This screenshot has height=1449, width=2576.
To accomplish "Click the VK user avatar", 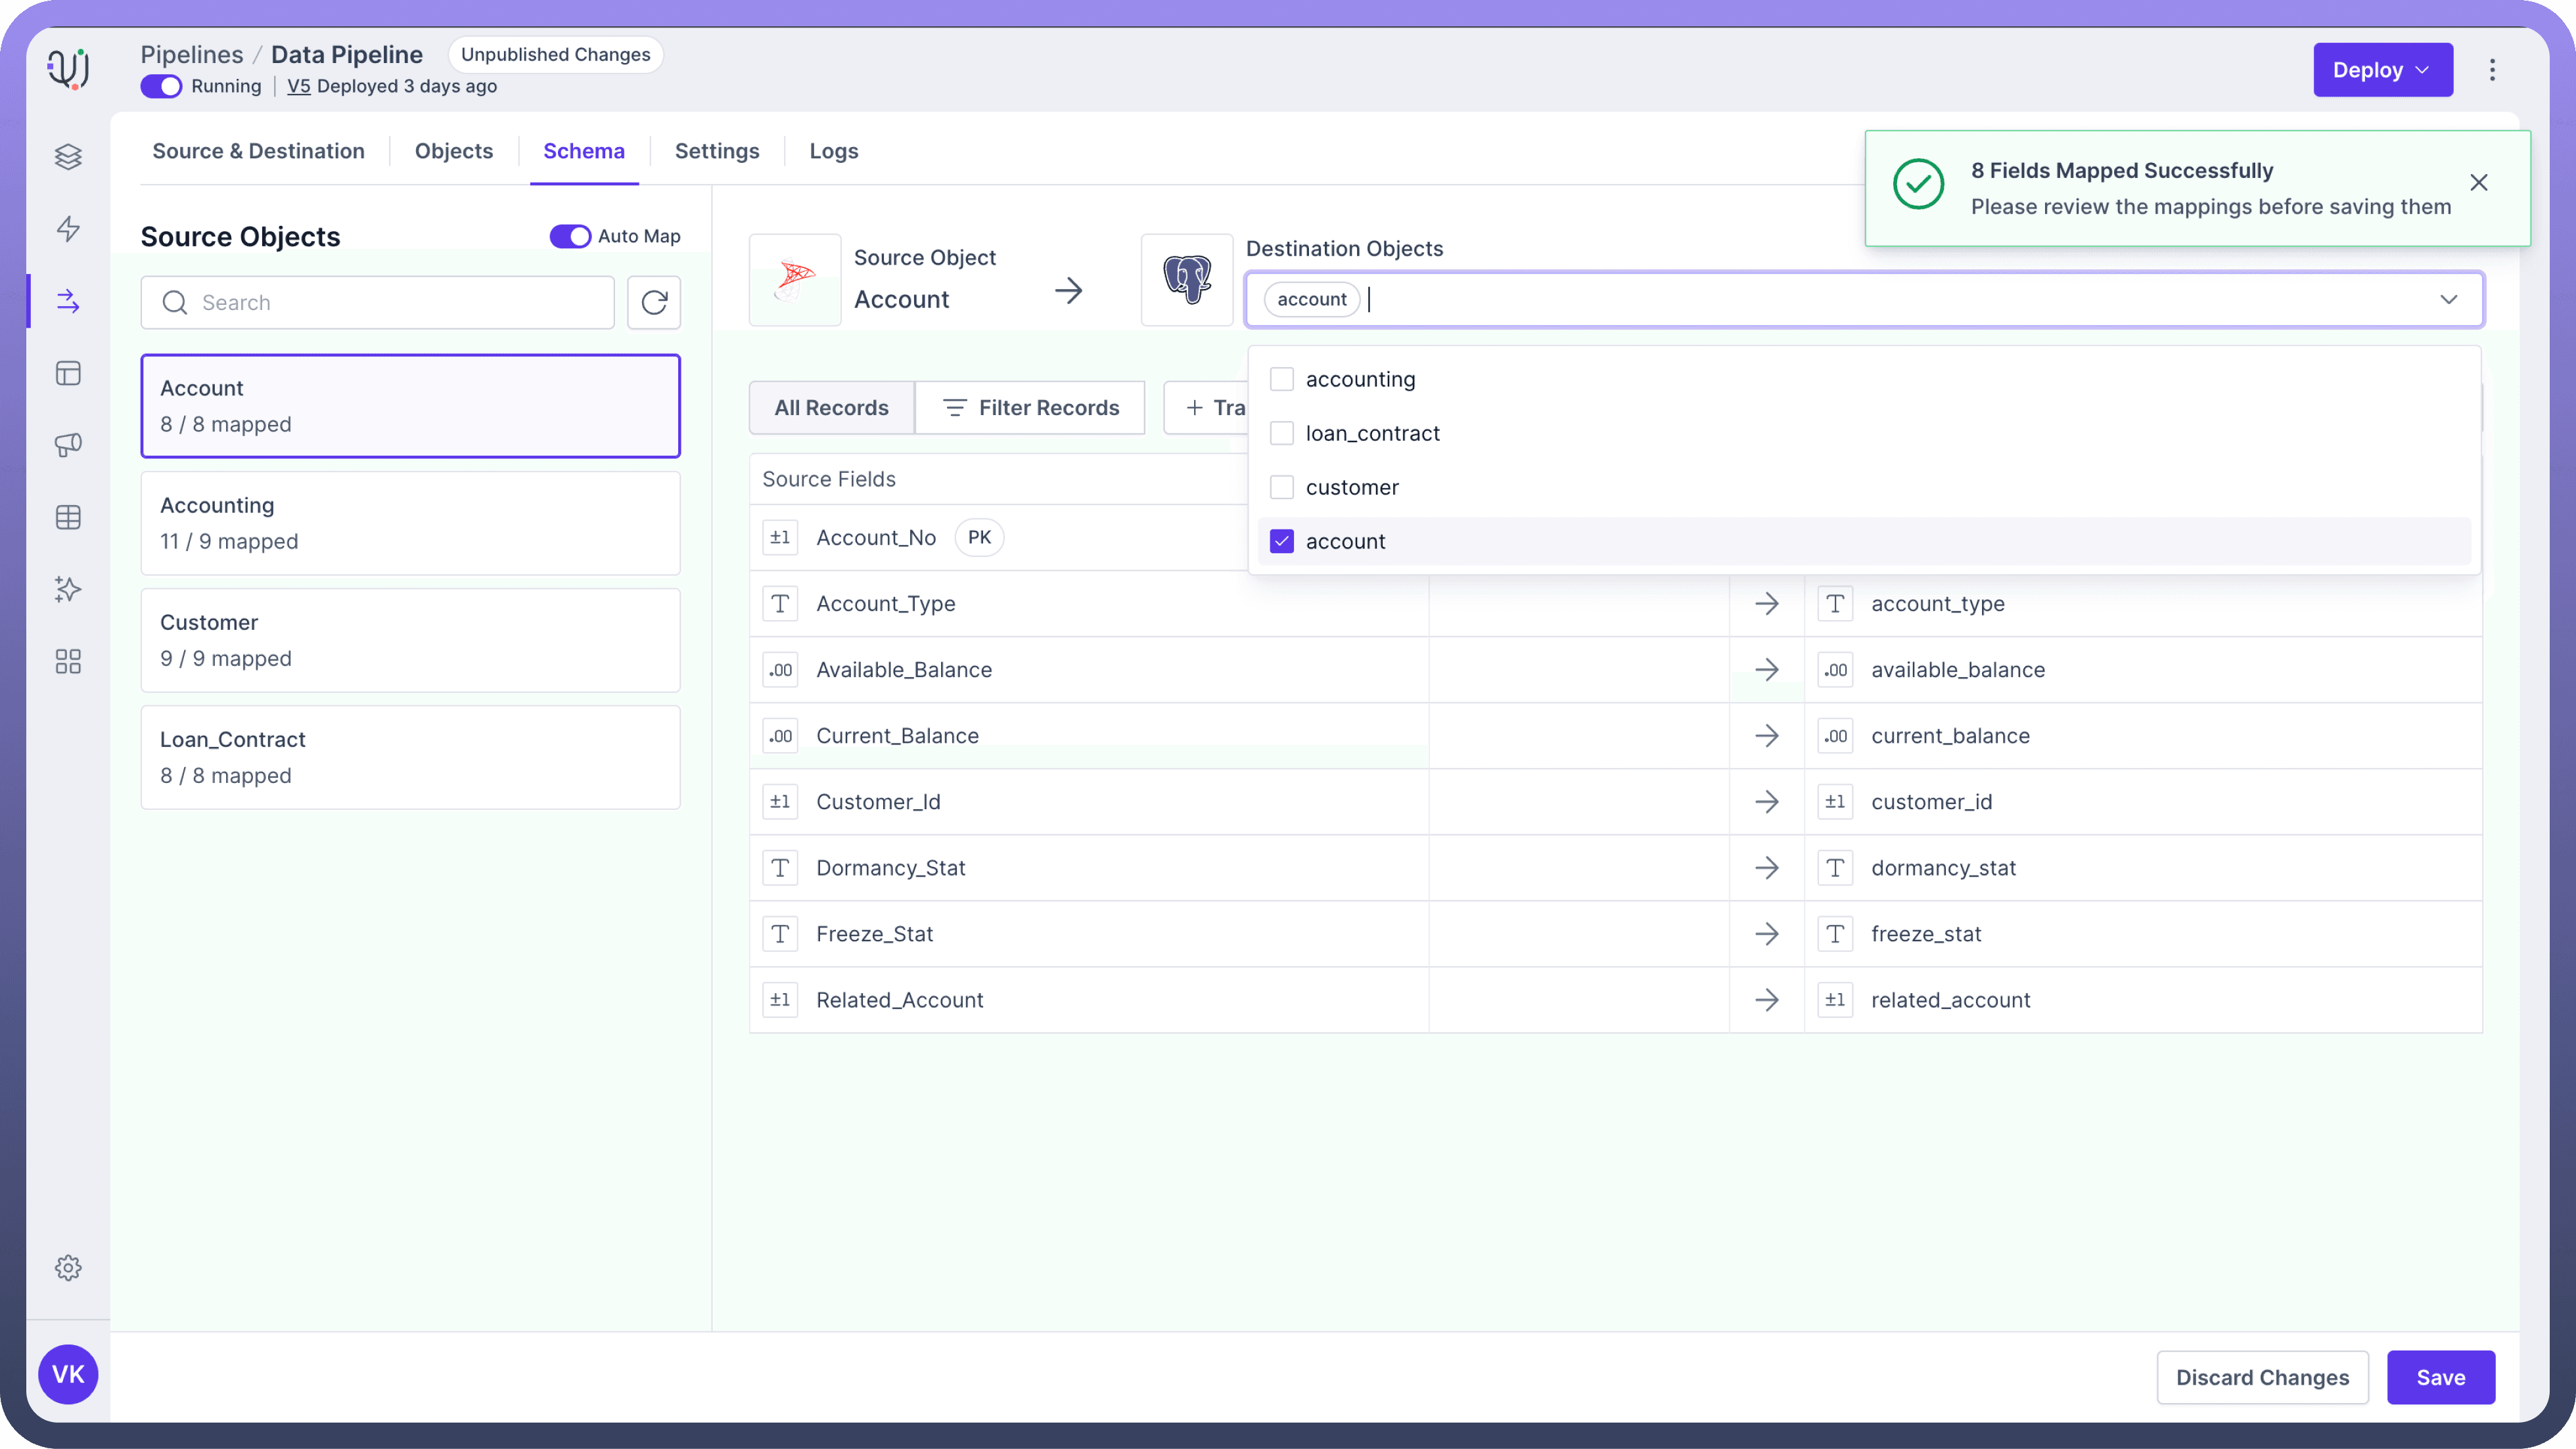I will pyautogui.click(x=68, y=1374).
